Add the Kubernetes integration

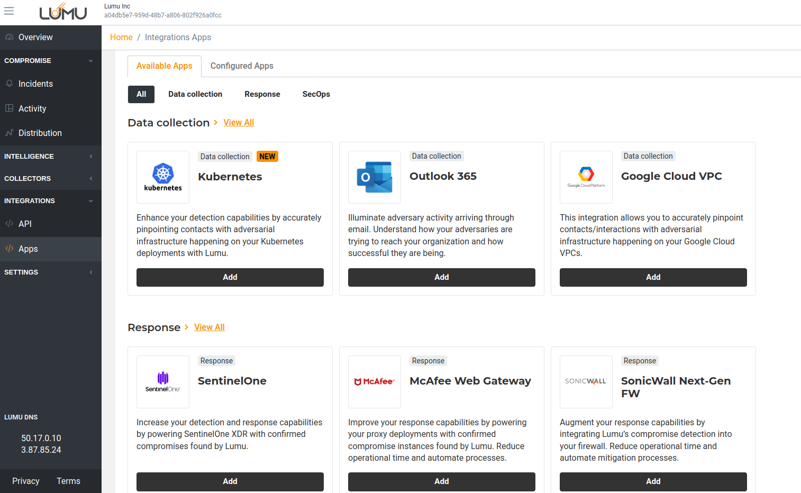pyautogui.click(x=230, y=277)
